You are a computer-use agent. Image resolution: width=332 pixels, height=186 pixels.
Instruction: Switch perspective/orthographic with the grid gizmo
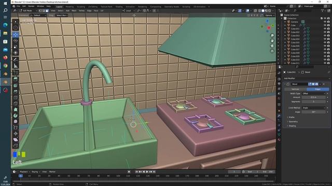point(272,51)
